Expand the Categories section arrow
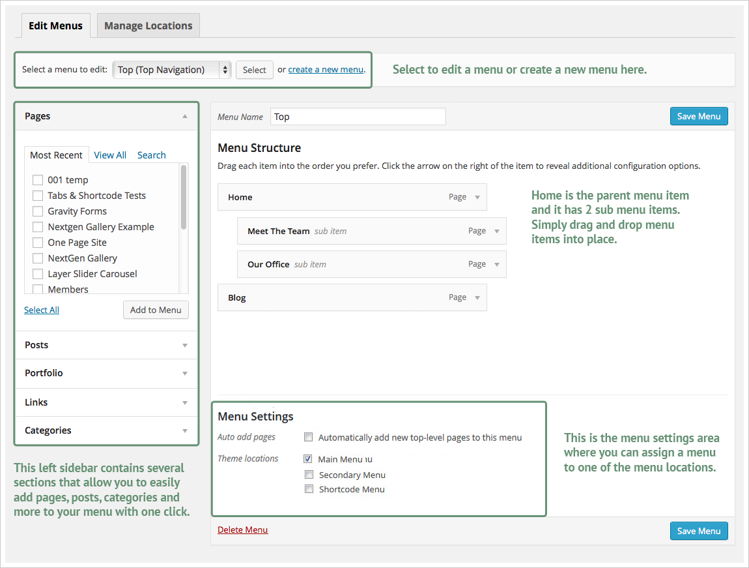 185,431
